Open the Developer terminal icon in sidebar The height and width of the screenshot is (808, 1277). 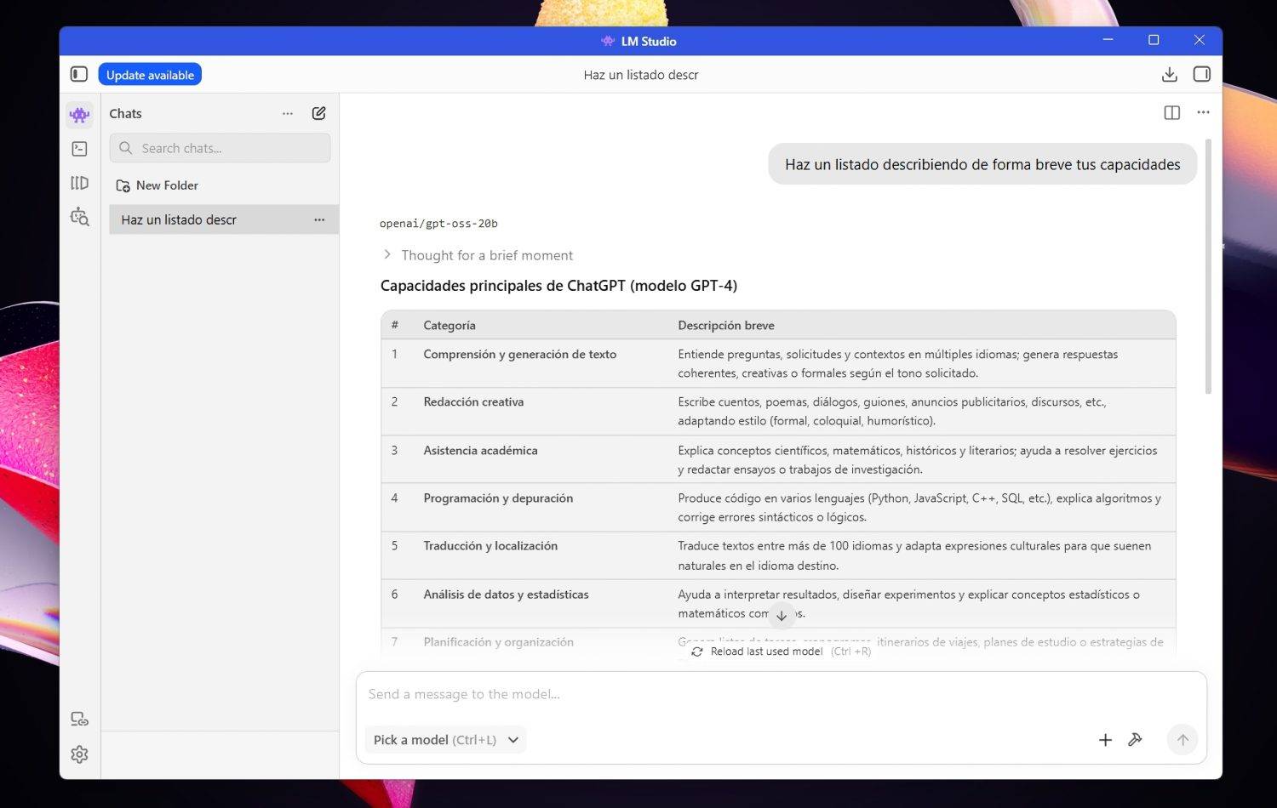[x=80, y=149]
